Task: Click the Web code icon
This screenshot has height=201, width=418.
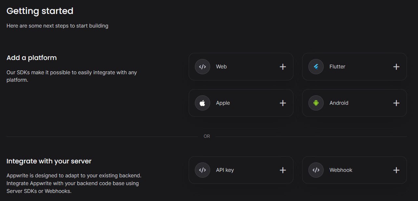Action: pos(202,67)
